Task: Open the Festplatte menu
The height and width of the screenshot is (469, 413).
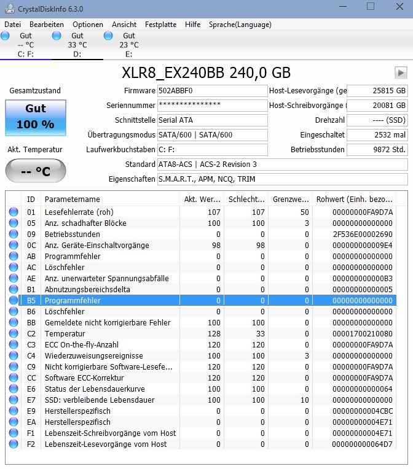Action: pyautogui.click(x=160, y=25)
